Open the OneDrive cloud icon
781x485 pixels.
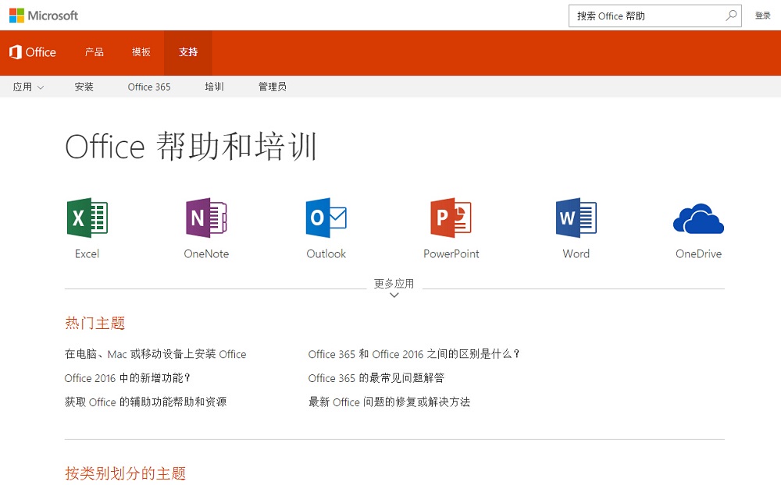click(x=698, y=219)
